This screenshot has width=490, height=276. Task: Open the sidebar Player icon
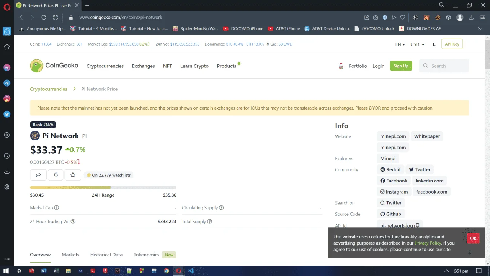coord(7,135)
